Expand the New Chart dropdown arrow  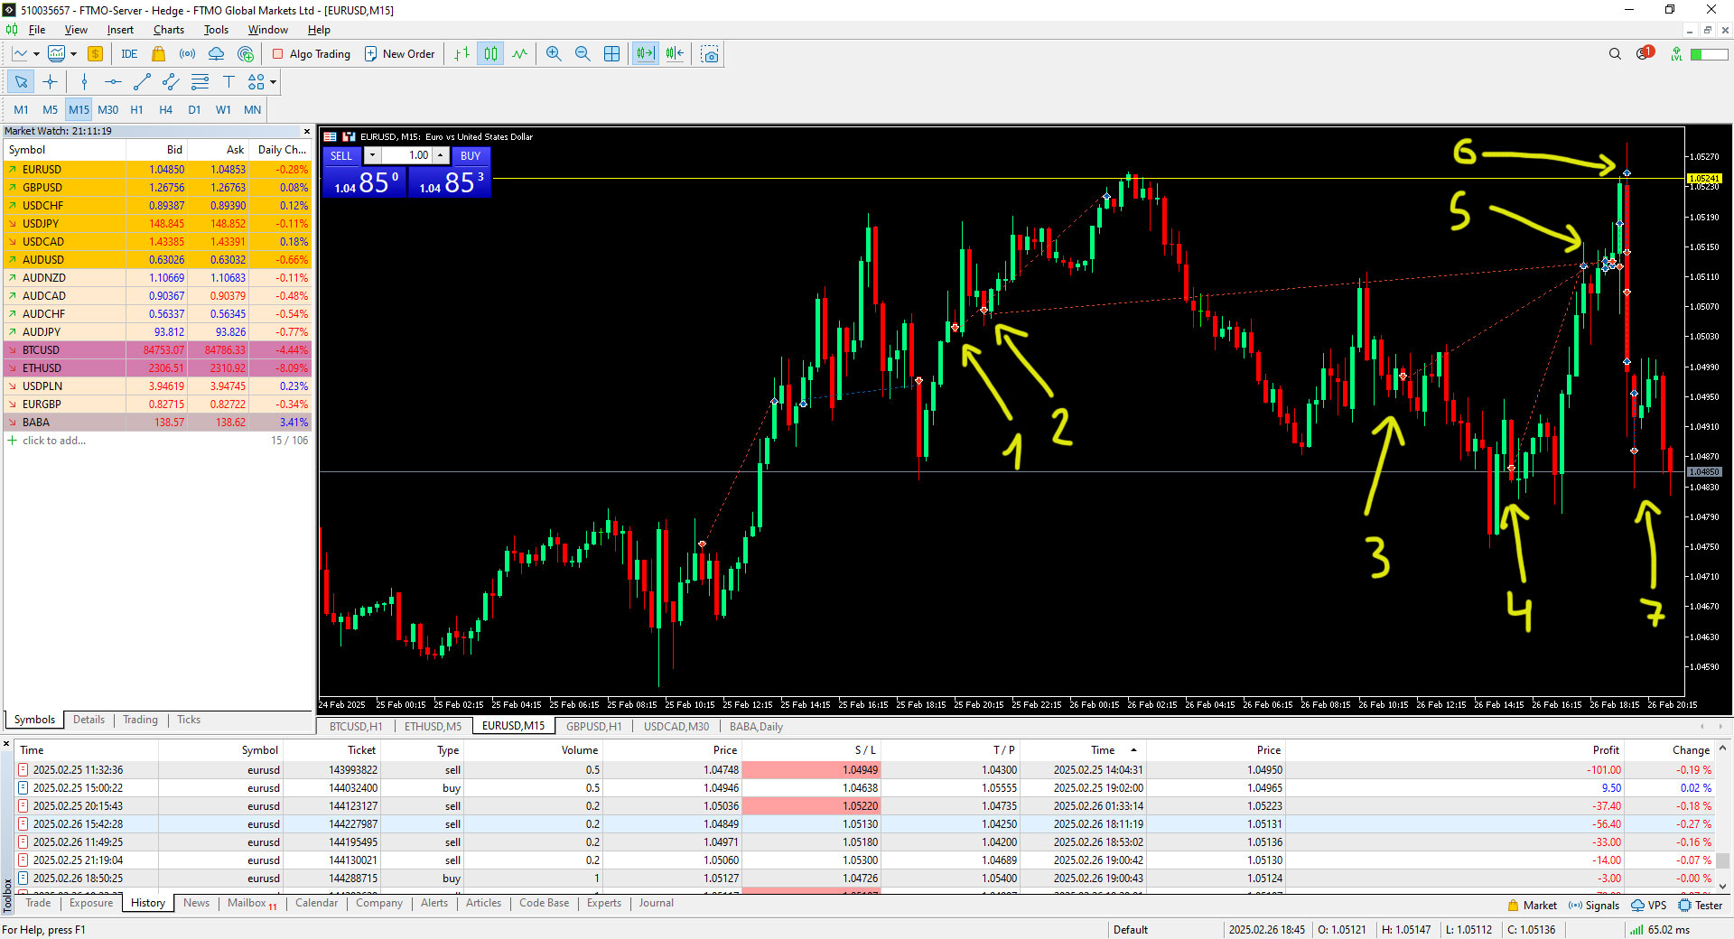click(x=36, y=54)
